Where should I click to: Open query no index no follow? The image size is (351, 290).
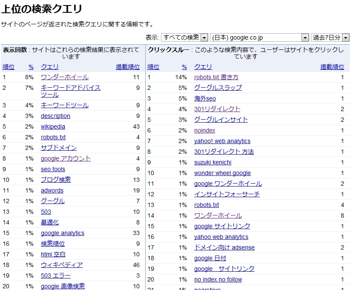click(218, 279)
